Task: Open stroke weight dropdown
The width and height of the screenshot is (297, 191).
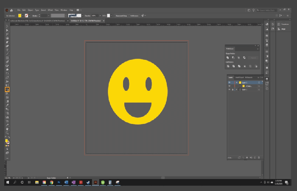Action: point(49,16)
